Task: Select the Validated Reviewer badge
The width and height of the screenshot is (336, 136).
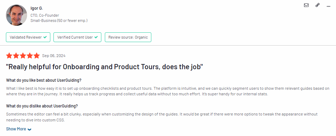Action: [28, 37]
